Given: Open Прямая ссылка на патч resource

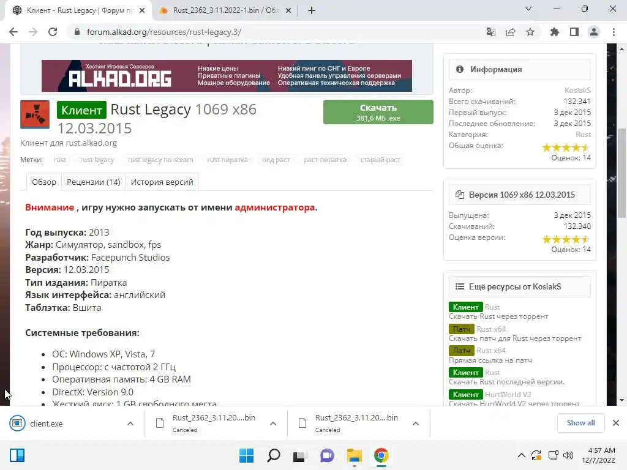Looking at the screenshot, I should click(x=491, y=351).
